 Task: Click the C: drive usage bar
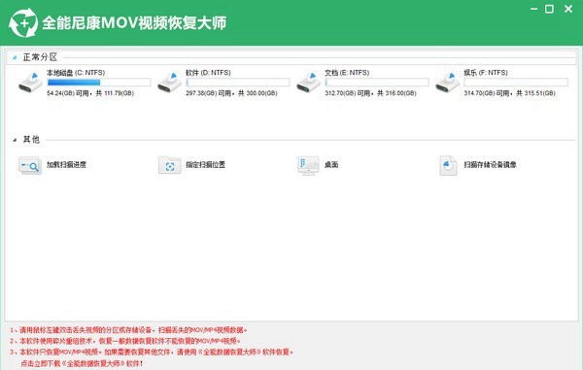[x=99, y=83]
